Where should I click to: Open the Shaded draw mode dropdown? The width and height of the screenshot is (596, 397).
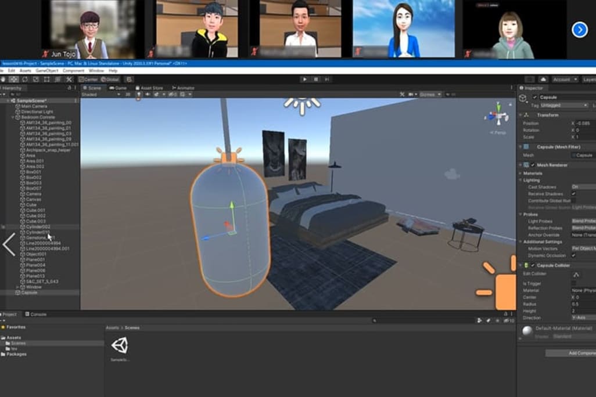pyautogui.click(x=101, y=94)
